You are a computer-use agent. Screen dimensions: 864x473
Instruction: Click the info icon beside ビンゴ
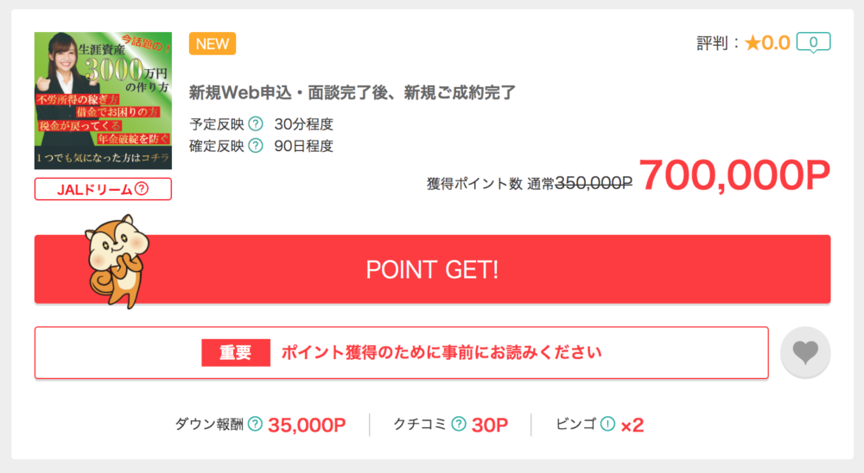pos(607,424)
